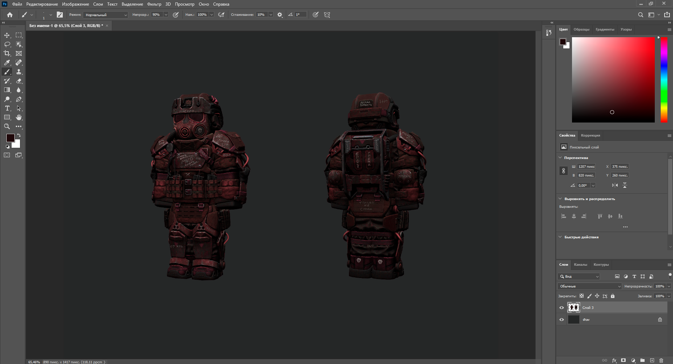Screen dimensions: 673x364
Task: Select the Rectangular Marquee tool
Action: [19, 35]
